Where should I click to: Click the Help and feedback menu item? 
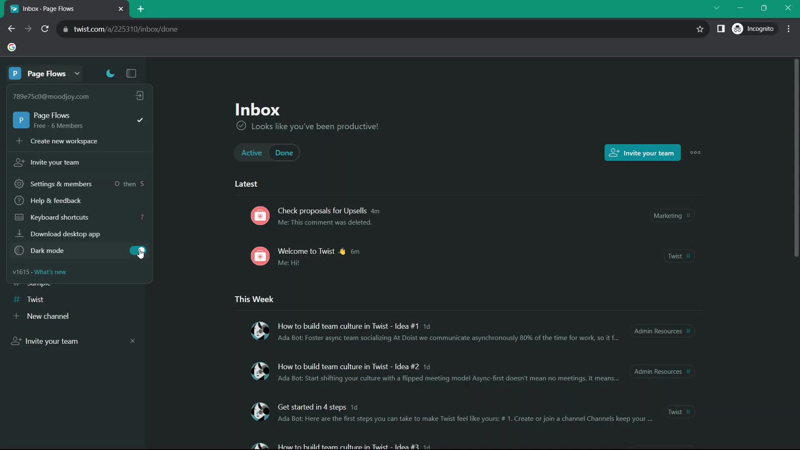point(55,200)
